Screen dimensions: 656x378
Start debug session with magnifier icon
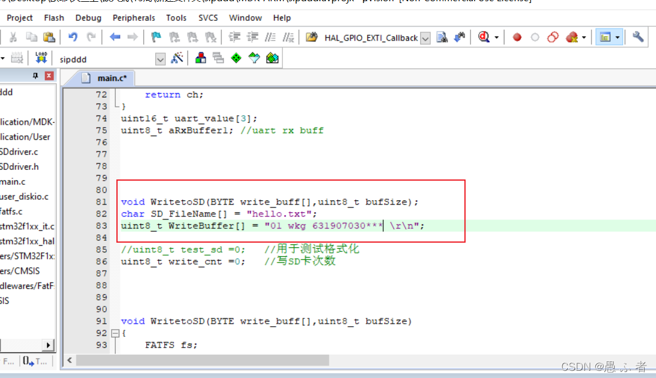pos(484,37)
